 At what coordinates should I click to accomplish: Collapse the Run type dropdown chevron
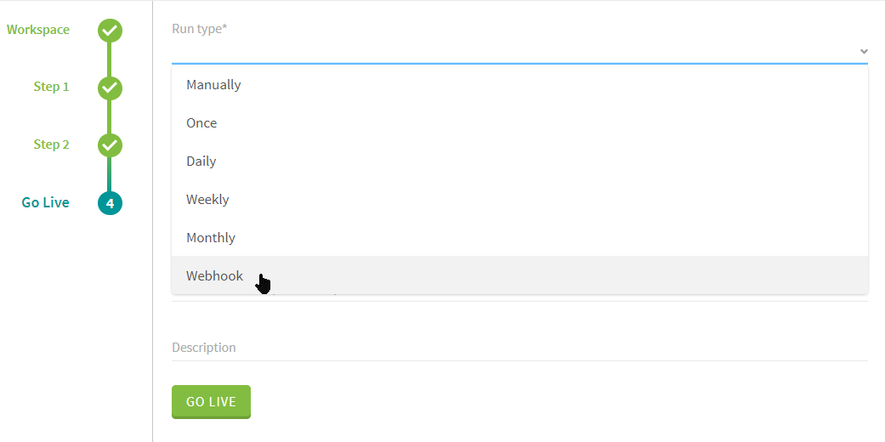coord(863,52)
